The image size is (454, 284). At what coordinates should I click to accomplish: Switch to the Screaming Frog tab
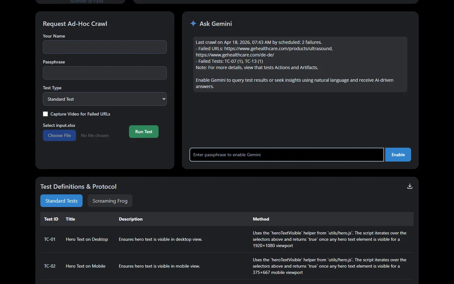110,201
